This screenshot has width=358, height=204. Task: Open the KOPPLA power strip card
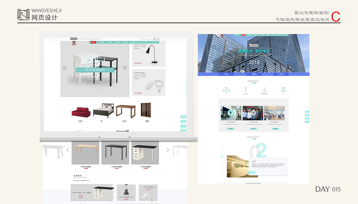[148, 193]
